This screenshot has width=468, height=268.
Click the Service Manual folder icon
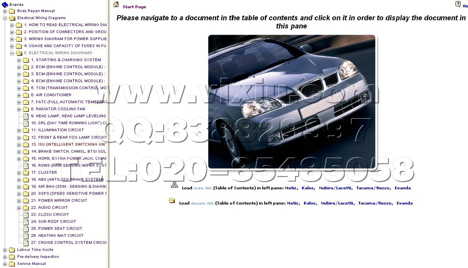coord(12,264)
